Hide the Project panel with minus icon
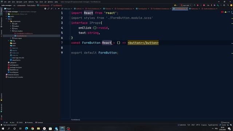The width and height of the screenshot is (233, 131). pyautogui.click(x=59, y=9)
